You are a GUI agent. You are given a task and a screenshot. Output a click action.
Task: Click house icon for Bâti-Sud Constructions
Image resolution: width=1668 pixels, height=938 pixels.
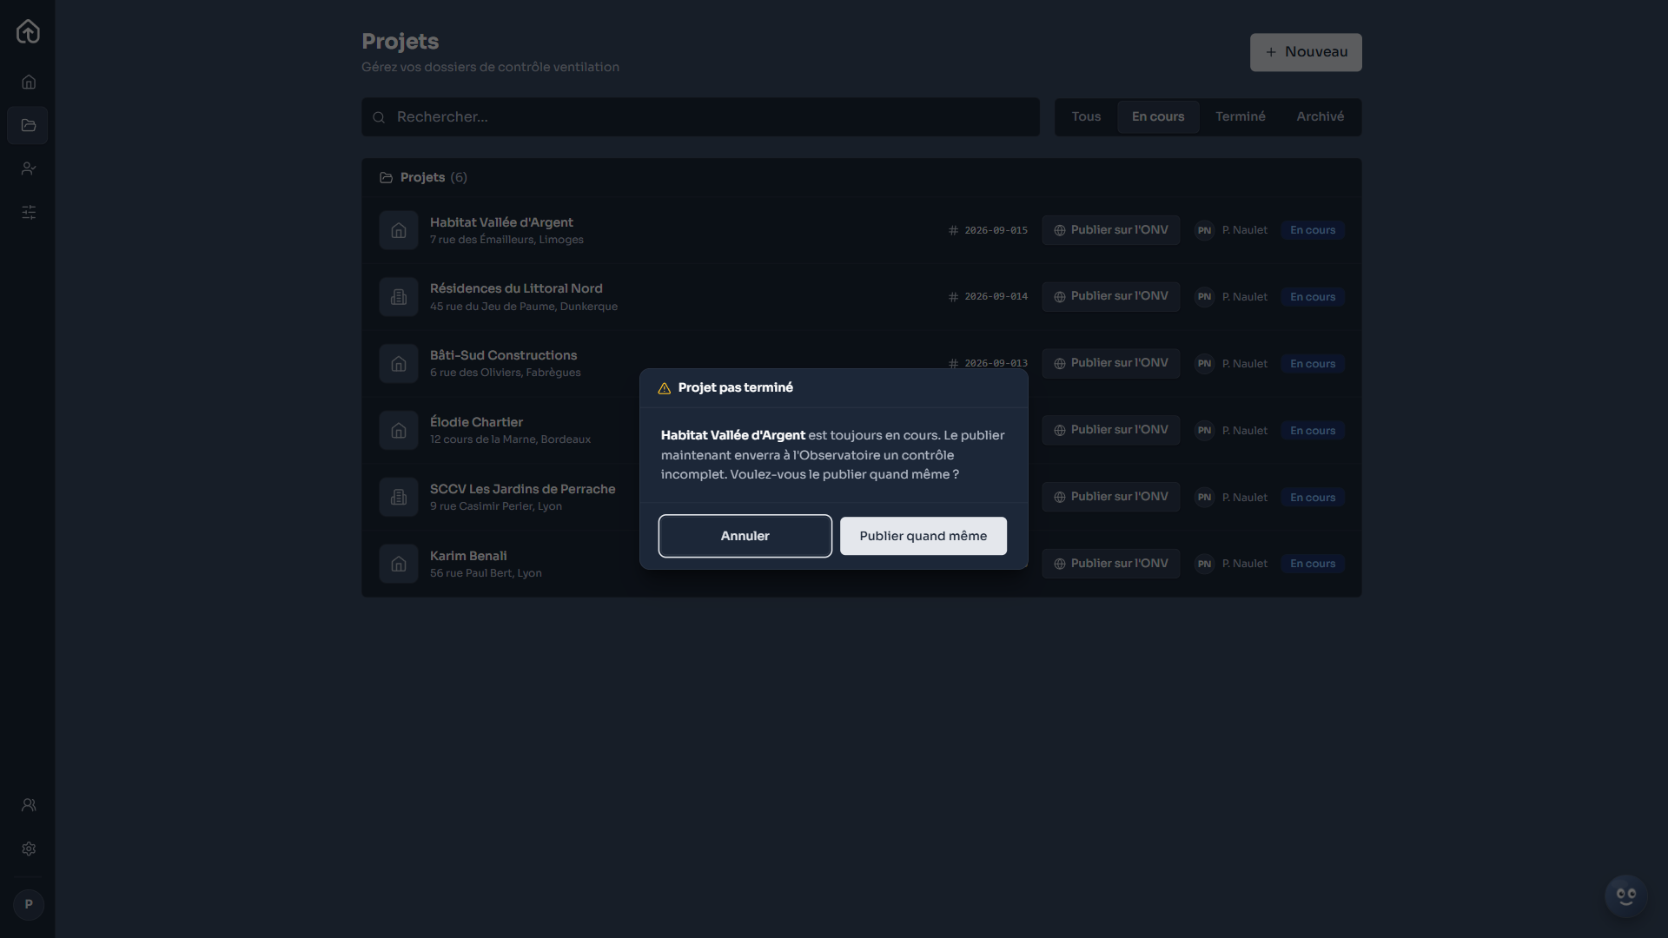pyautogui.click(x=399, y=364)
